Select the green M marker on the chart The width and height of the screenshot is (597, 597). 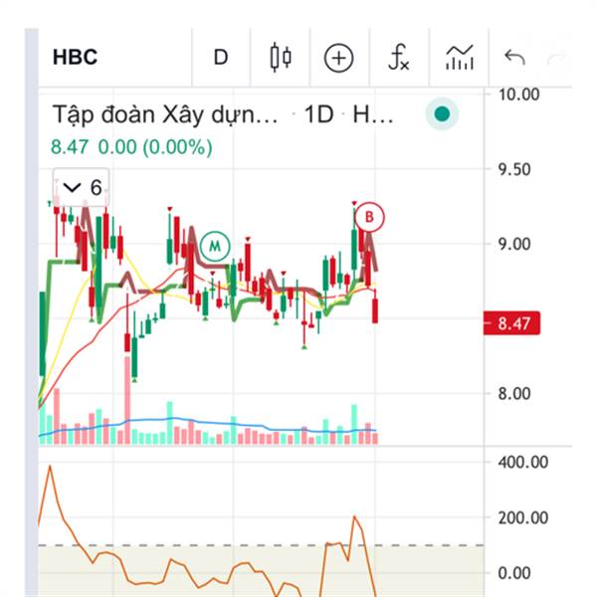[215, 246]
